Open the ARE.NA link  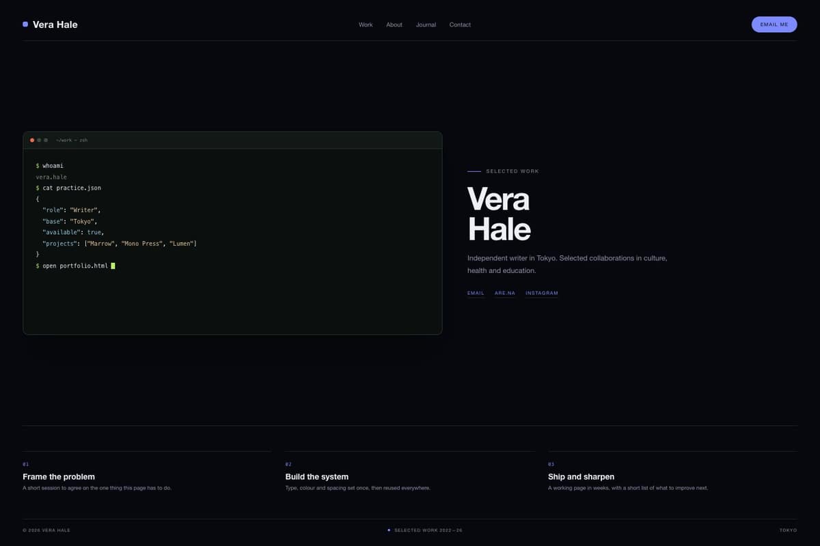(x=505, y=293)
